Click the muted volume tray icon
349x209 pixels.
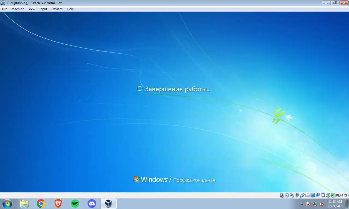point(321,204)
